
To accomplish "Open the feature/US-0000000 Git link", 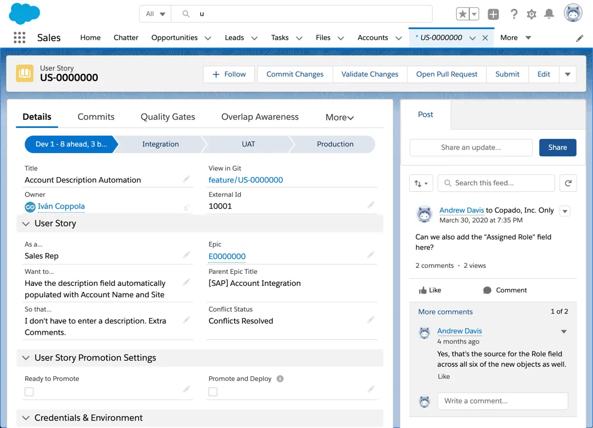I will (246, 180).
